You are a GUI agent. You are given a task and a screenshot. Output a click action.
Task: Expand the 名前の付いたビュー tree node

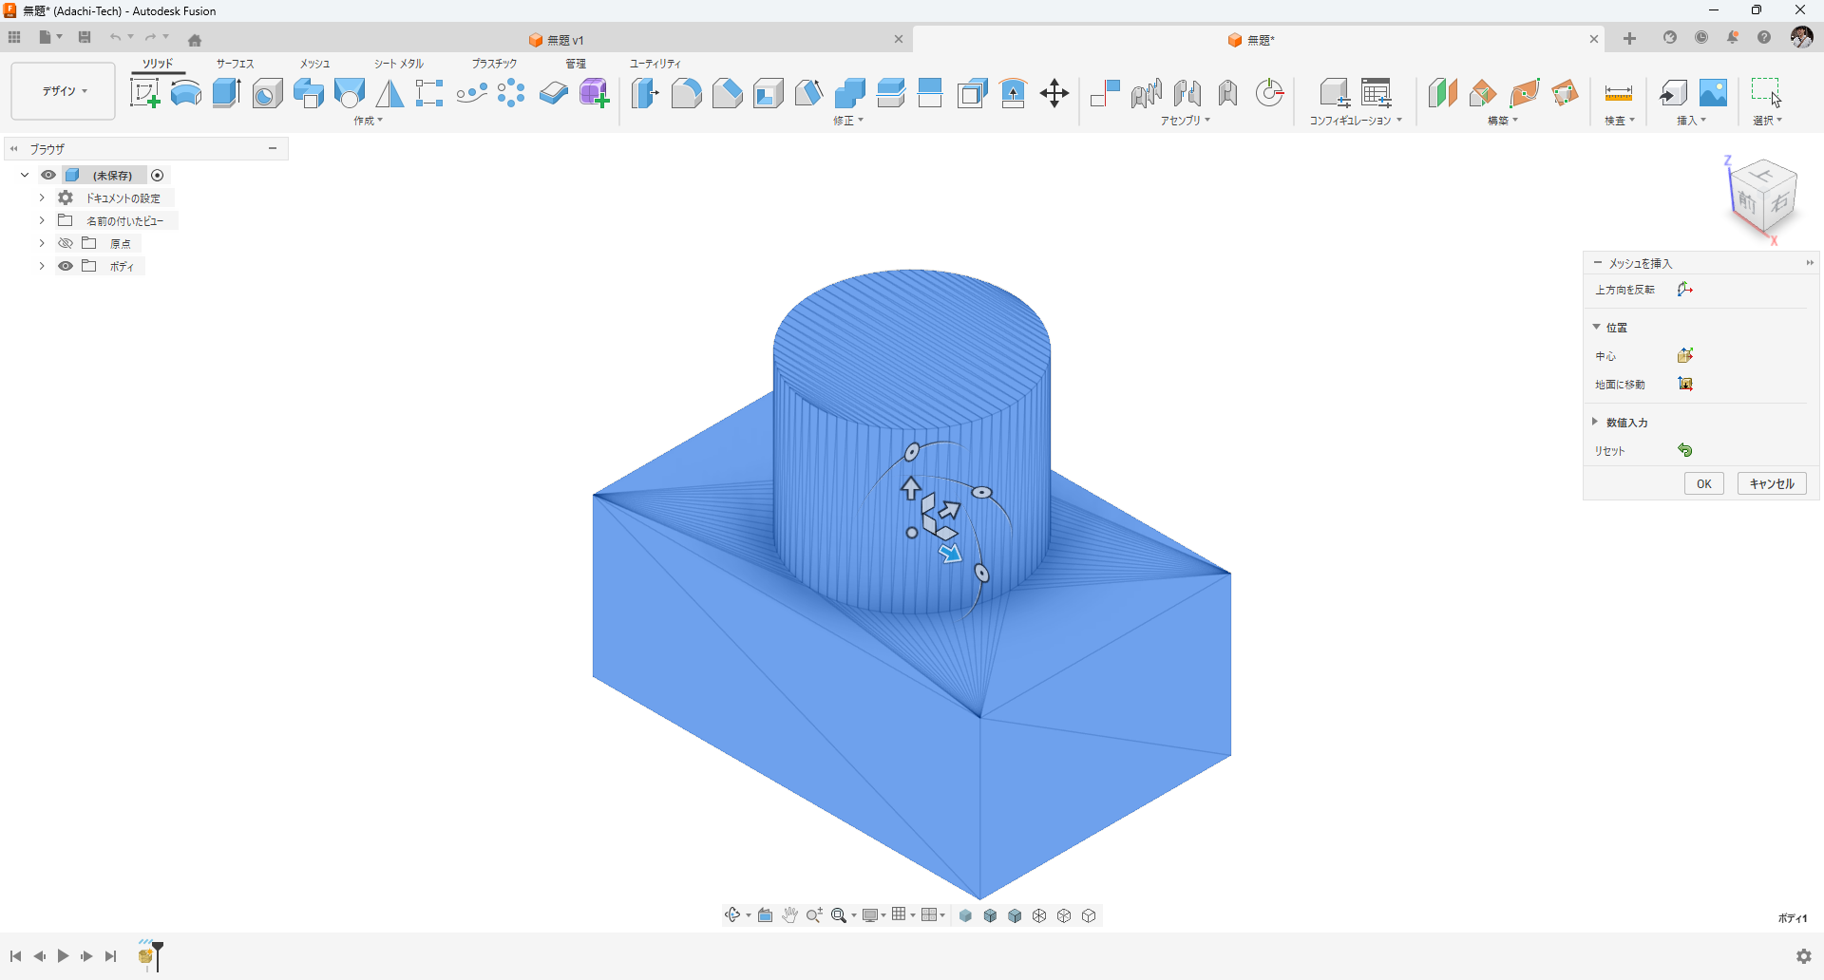(42, 220)
